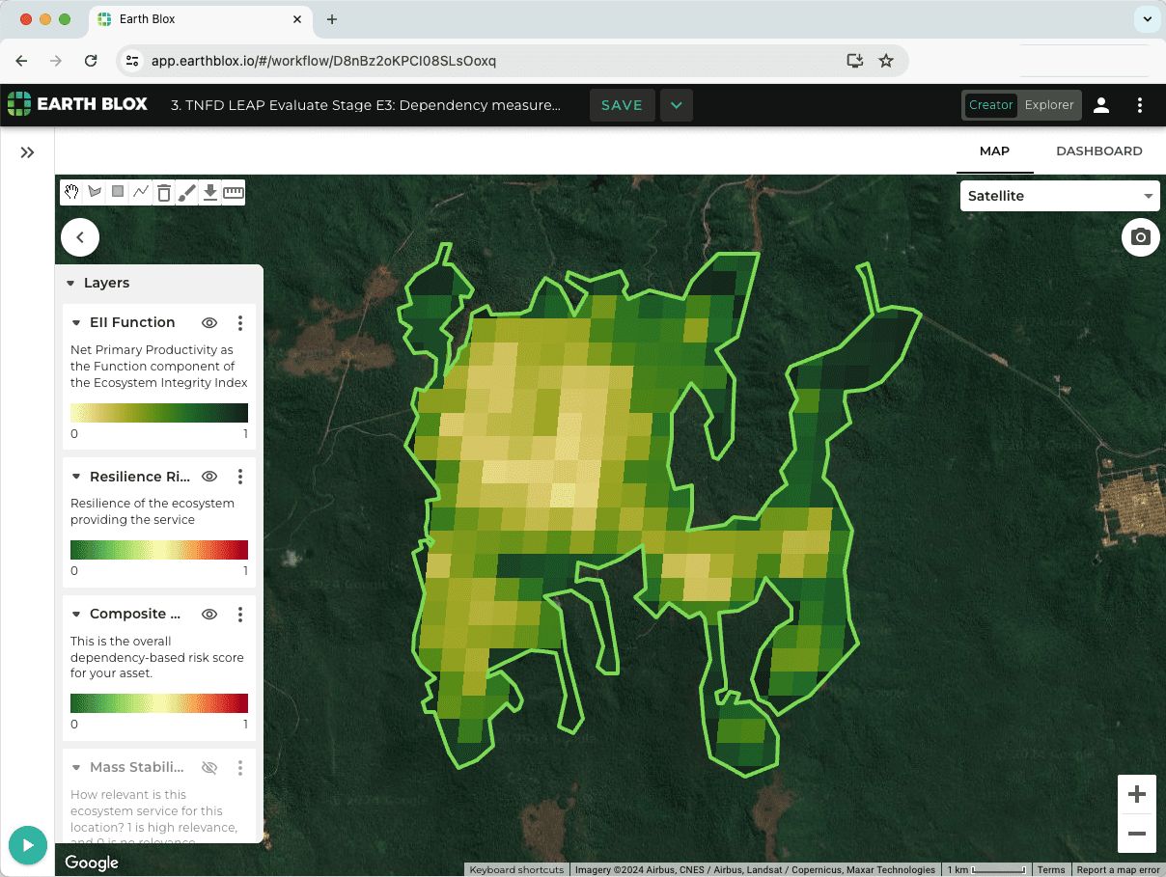Delete drawn shapes with the trash tool

163,191
